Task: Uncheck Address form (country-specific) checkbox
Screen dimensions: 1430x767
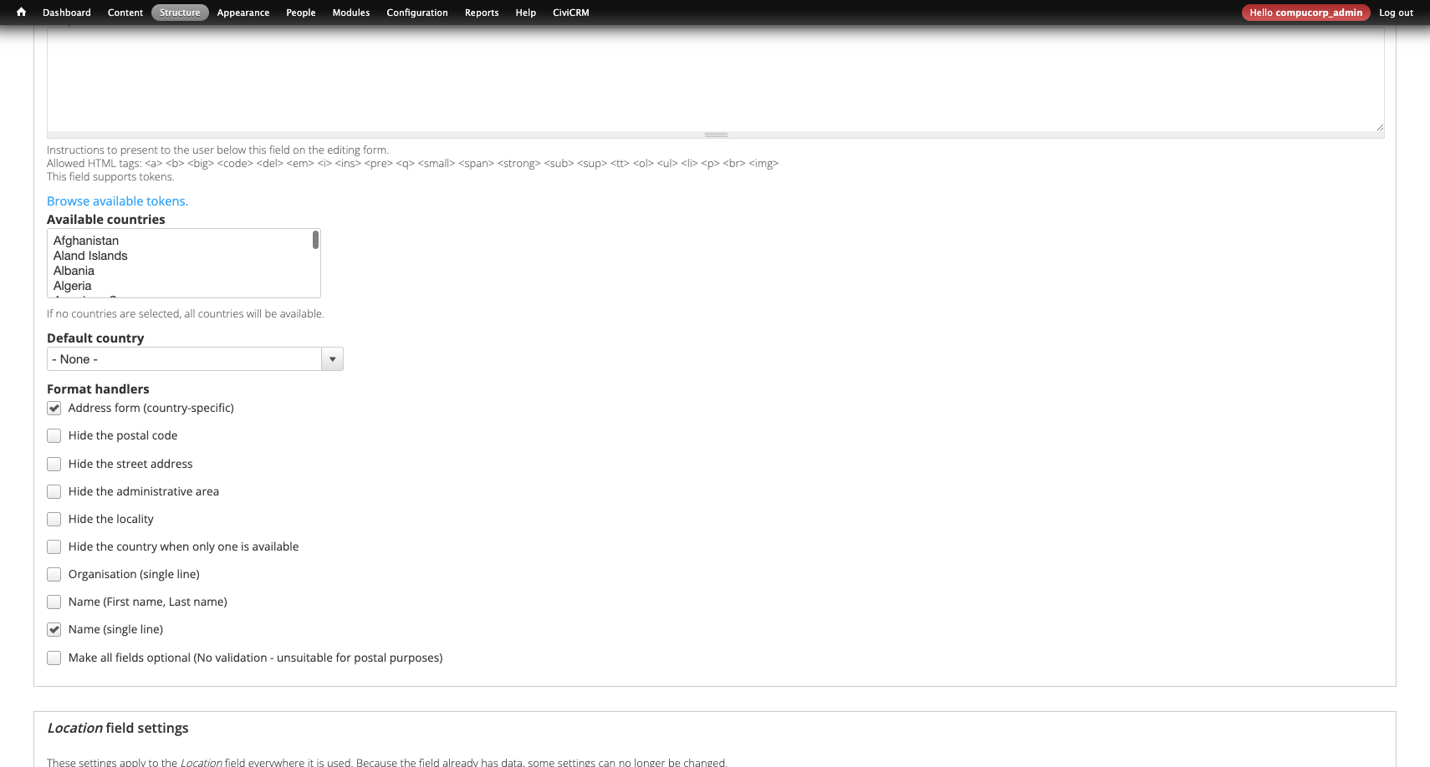Action: point(54,409)
